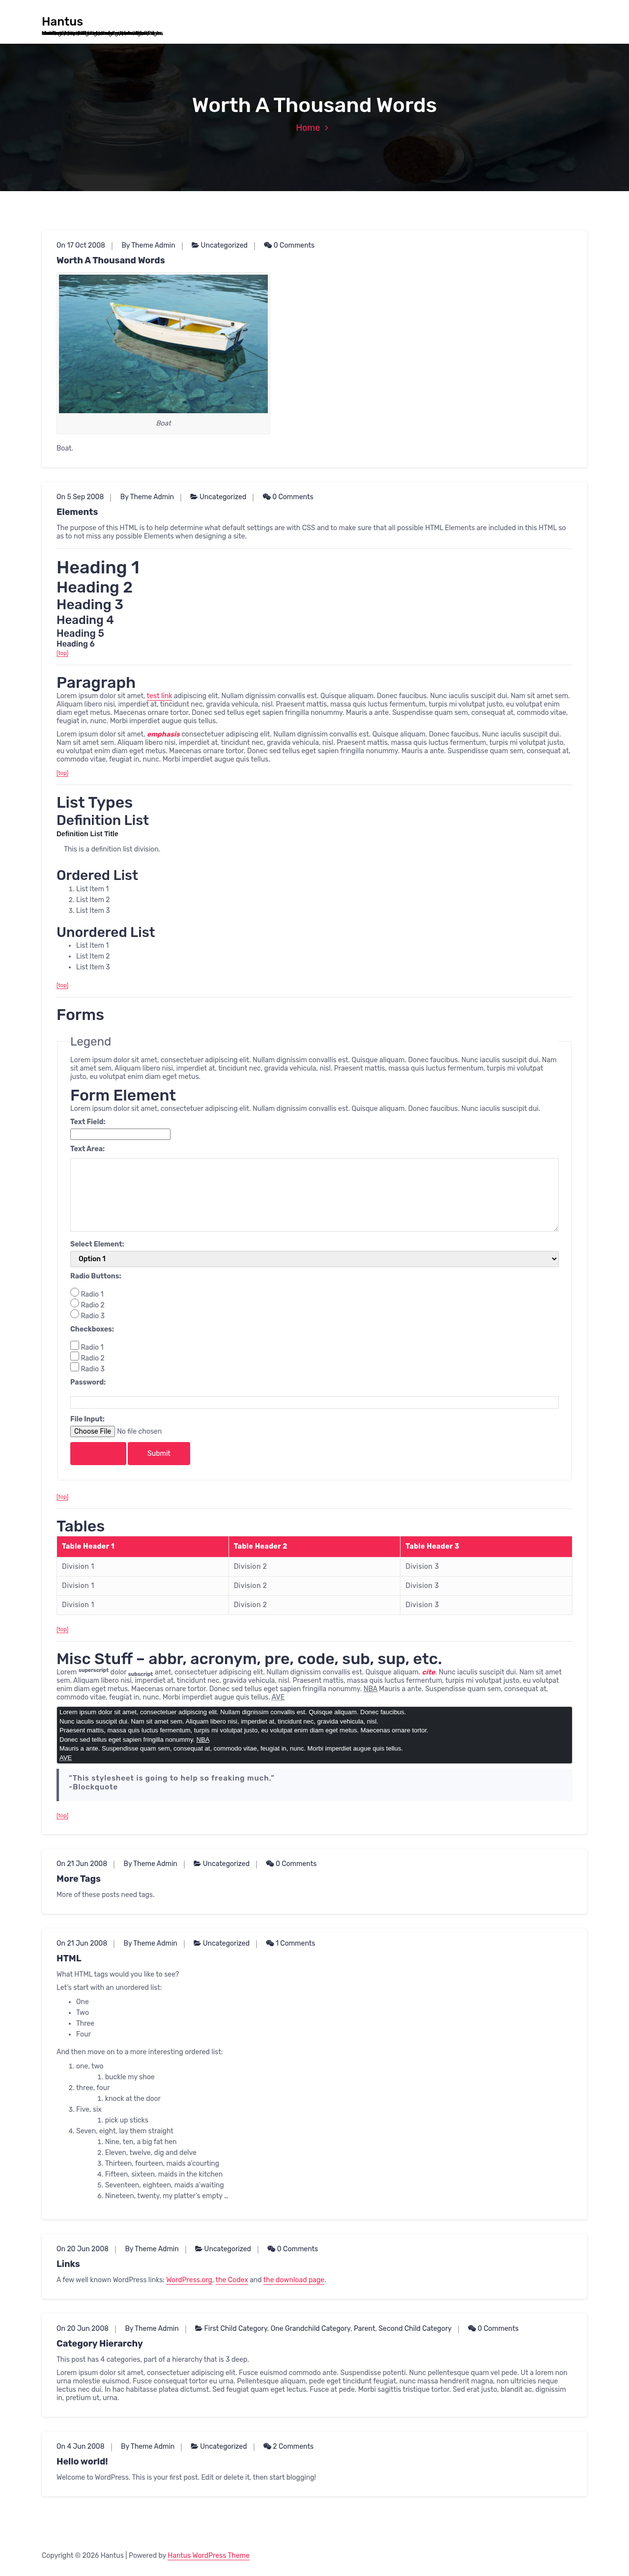
Task: Open the Hantus site title
Action: [x=62, y=21]
